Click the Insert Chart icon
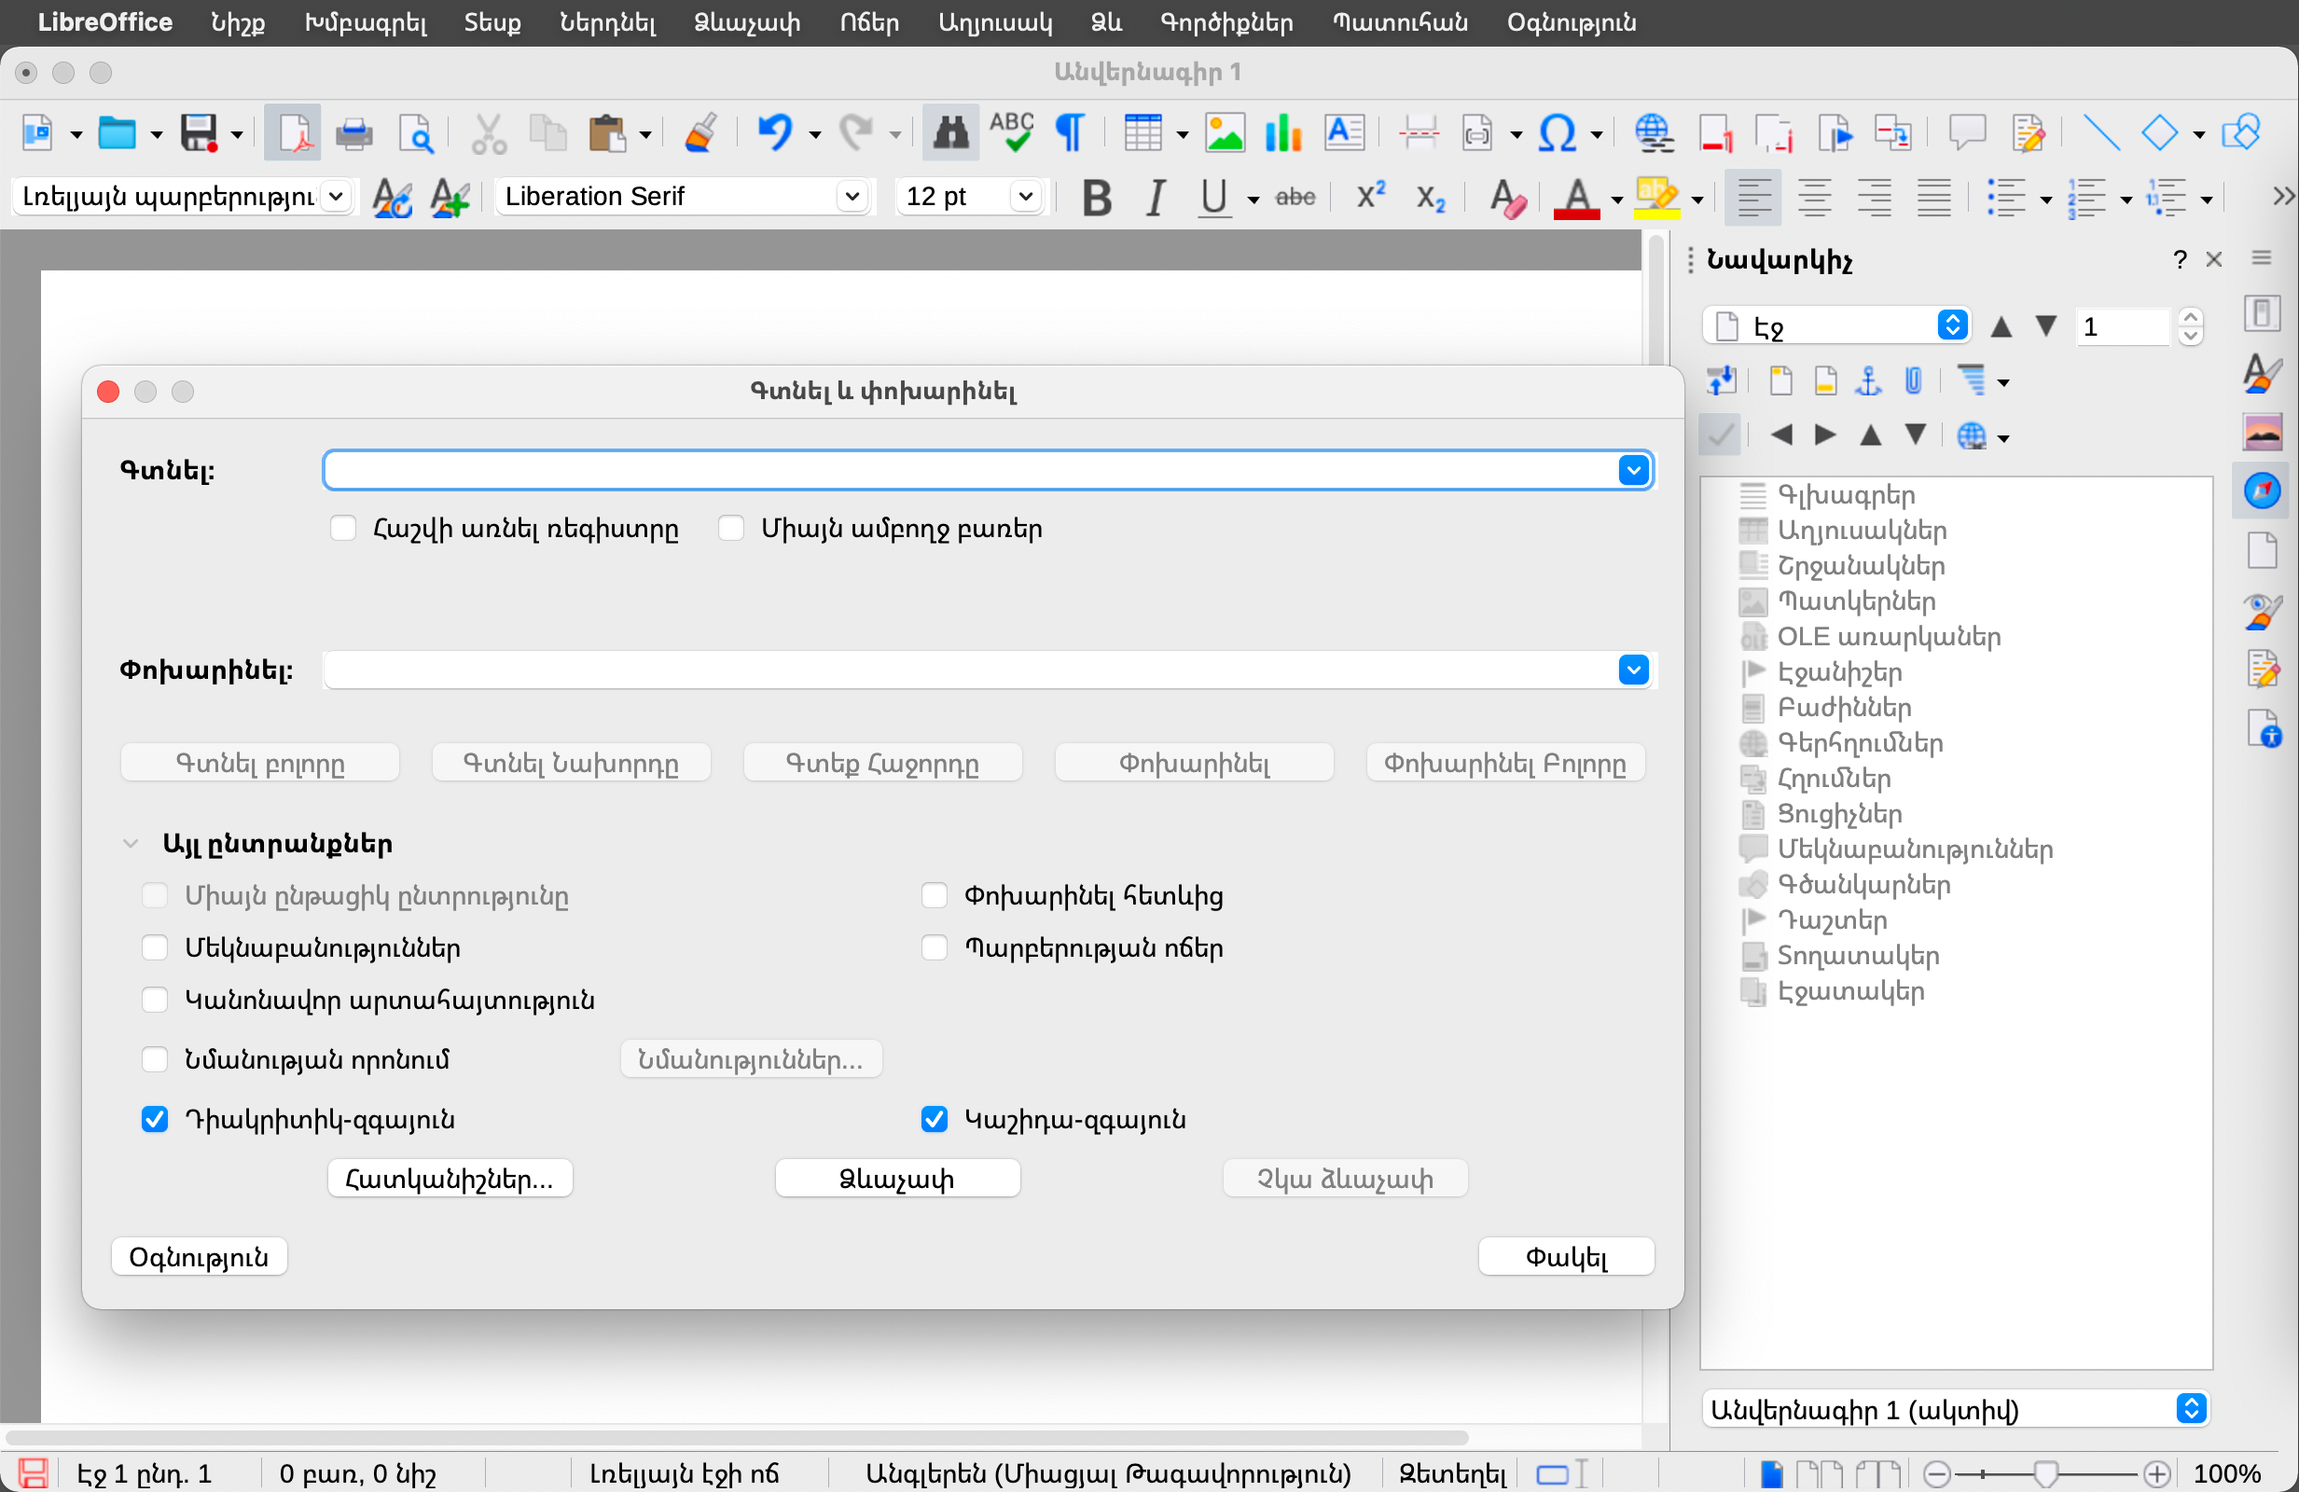 pyautogui.click(x=1282, y=133)
